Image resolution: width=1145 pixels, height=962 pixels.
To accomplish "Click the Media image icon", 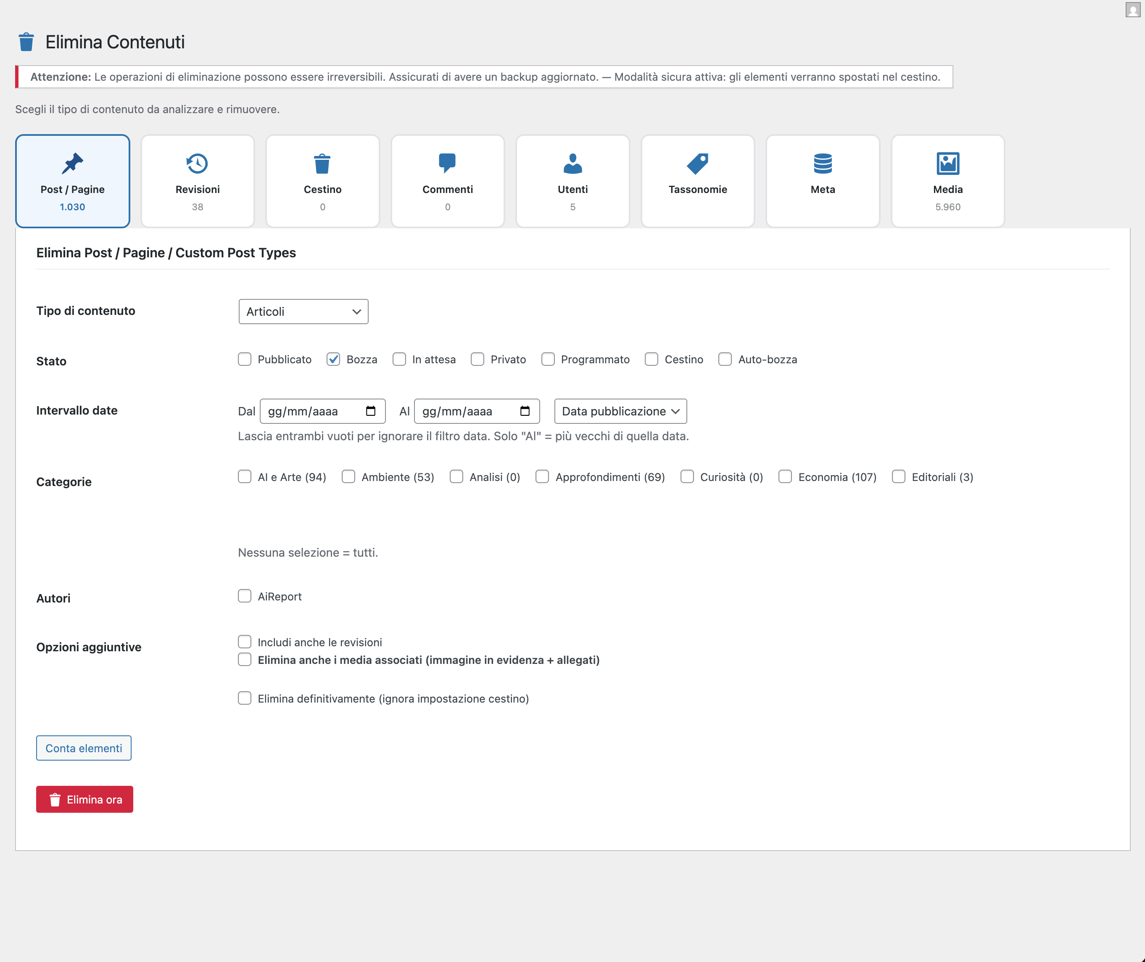I will pos(947,163).
